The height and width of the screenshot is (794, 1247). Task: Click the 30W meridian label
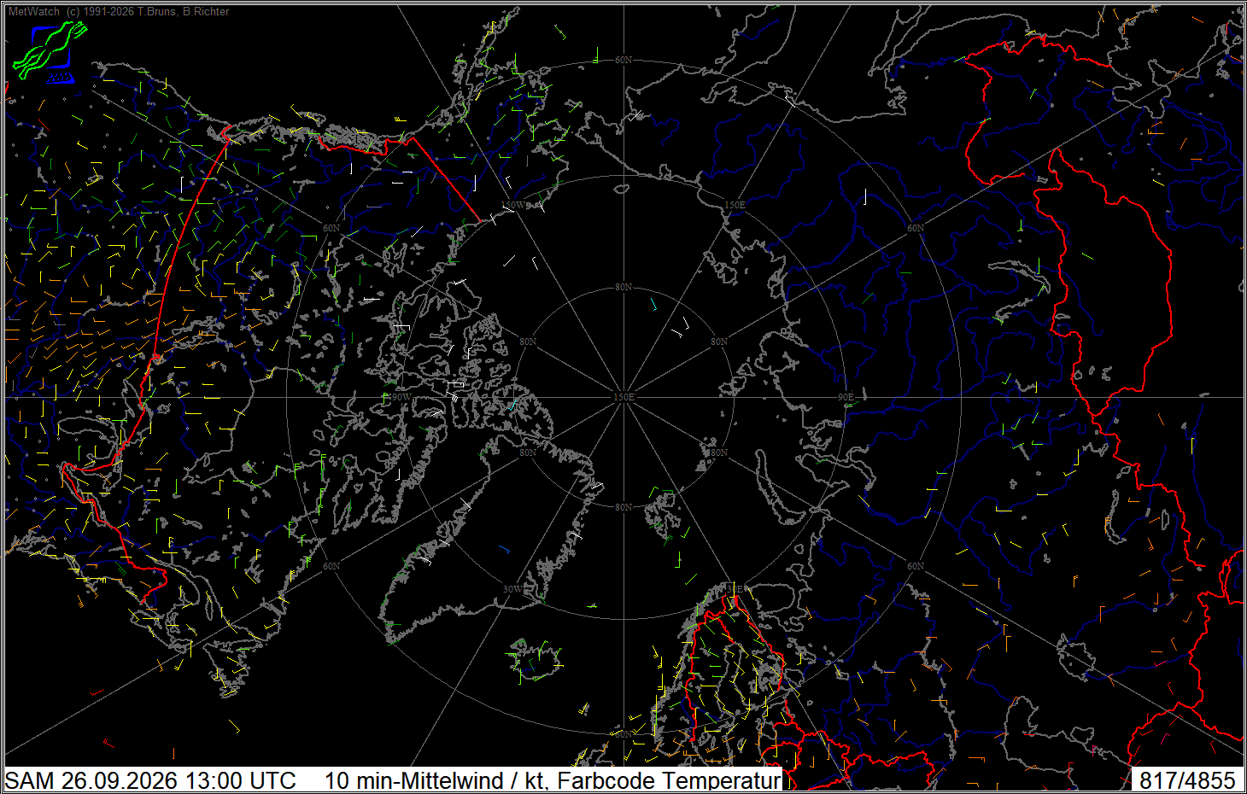click(512, 589)
